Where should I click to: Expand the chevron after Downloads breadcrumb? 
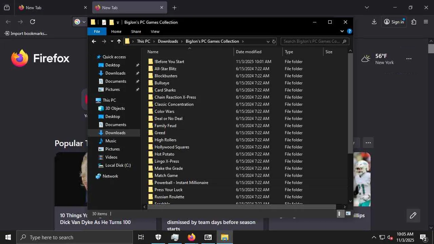coord(182,41)
